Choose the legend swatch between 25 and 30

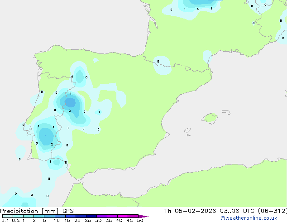tap(91, 216)
